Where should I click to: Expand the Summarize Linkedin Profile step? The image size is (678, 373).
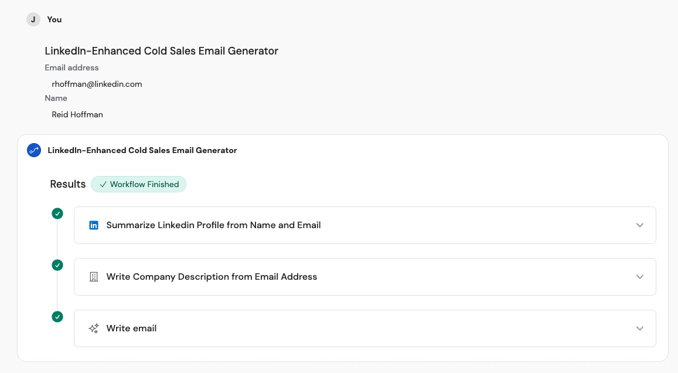tap(640, 225)
